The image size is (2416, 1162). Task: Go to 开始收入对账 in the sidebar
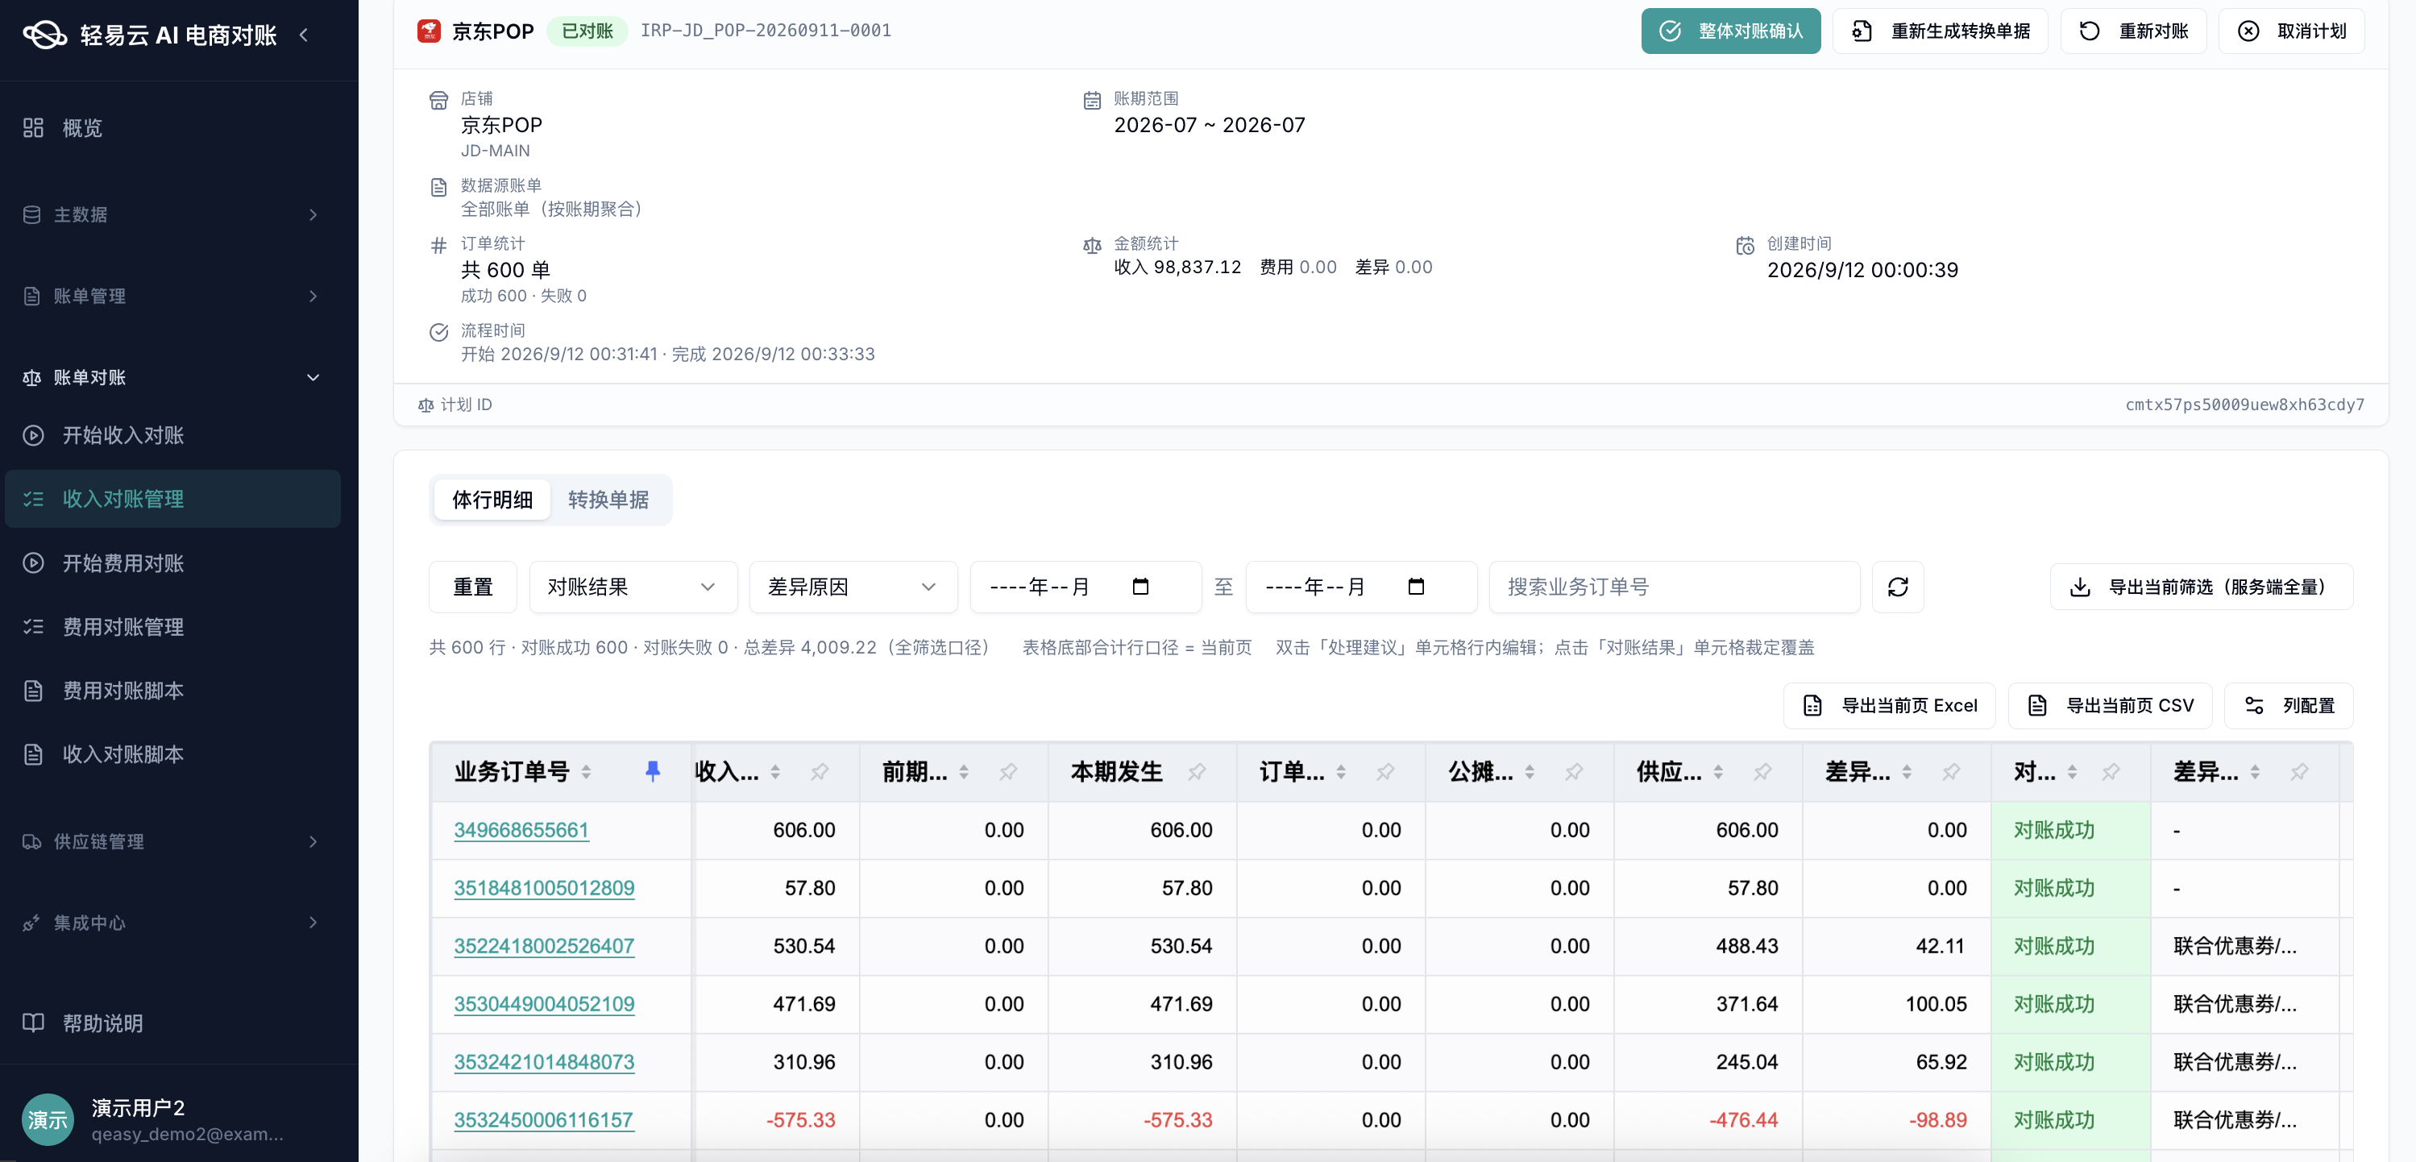pos(172,435)
